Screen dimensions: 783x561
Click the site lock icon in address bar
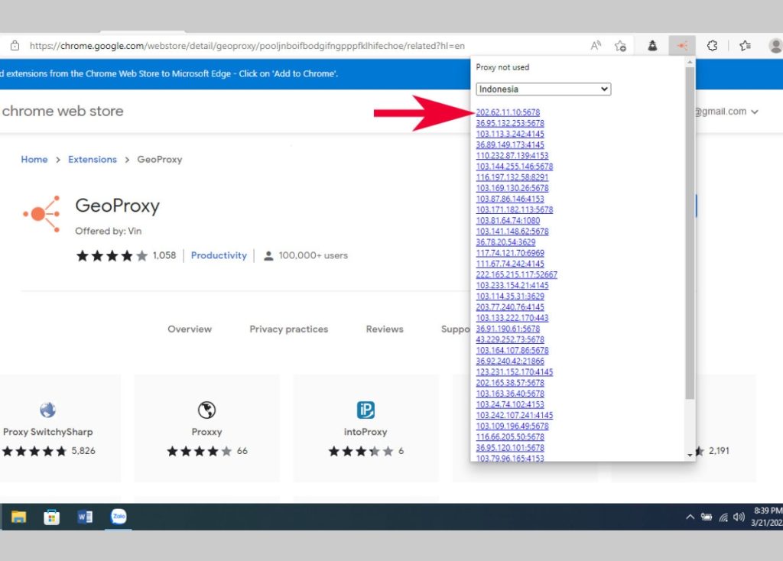click(15, 45)
